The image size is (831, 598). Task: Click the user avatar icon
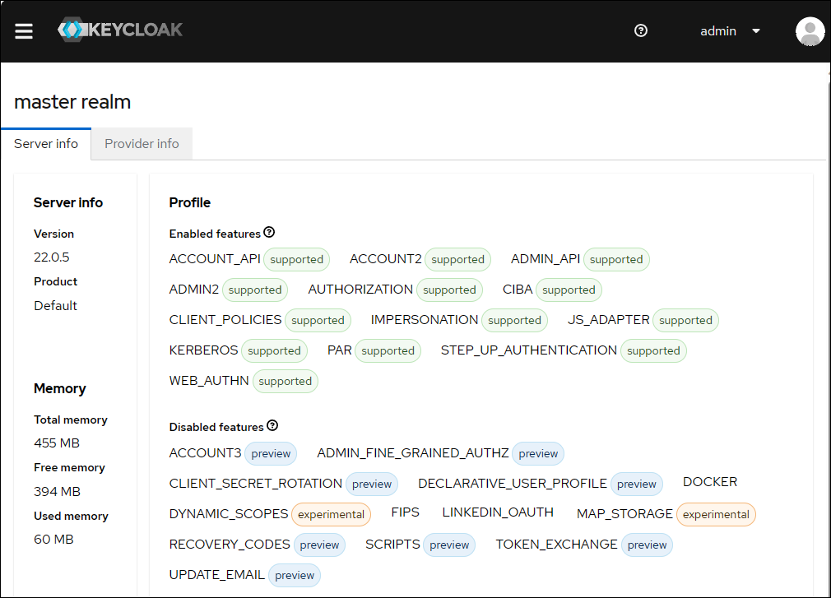pos(810,31)
